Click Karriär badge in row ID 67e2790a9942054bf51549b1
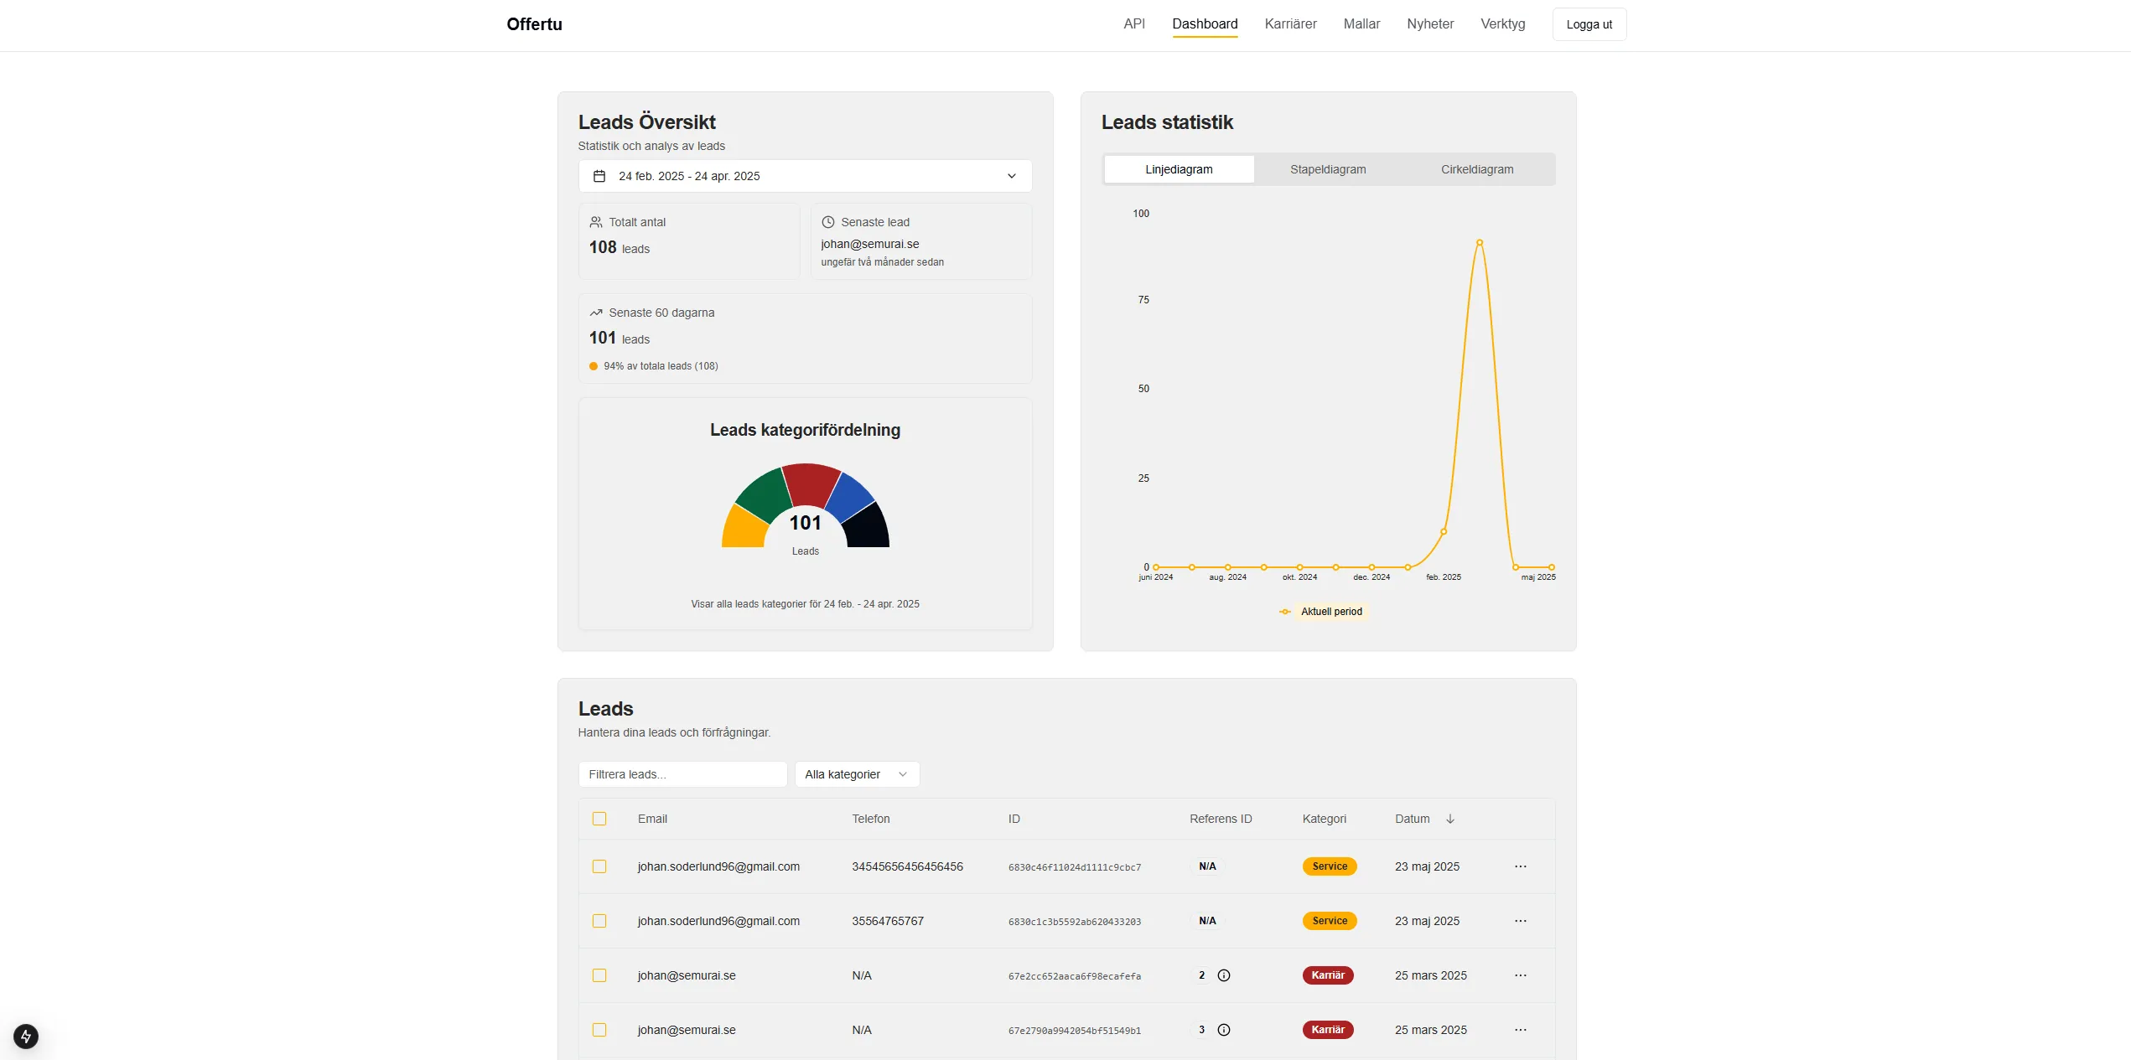2131x1060 pixels. pyautogui.click(x=1328, y=1030)
